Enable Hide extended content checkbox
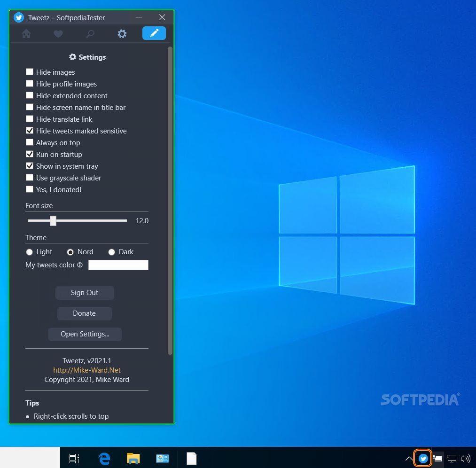This screenshot has height=468, width=476. 30,95
